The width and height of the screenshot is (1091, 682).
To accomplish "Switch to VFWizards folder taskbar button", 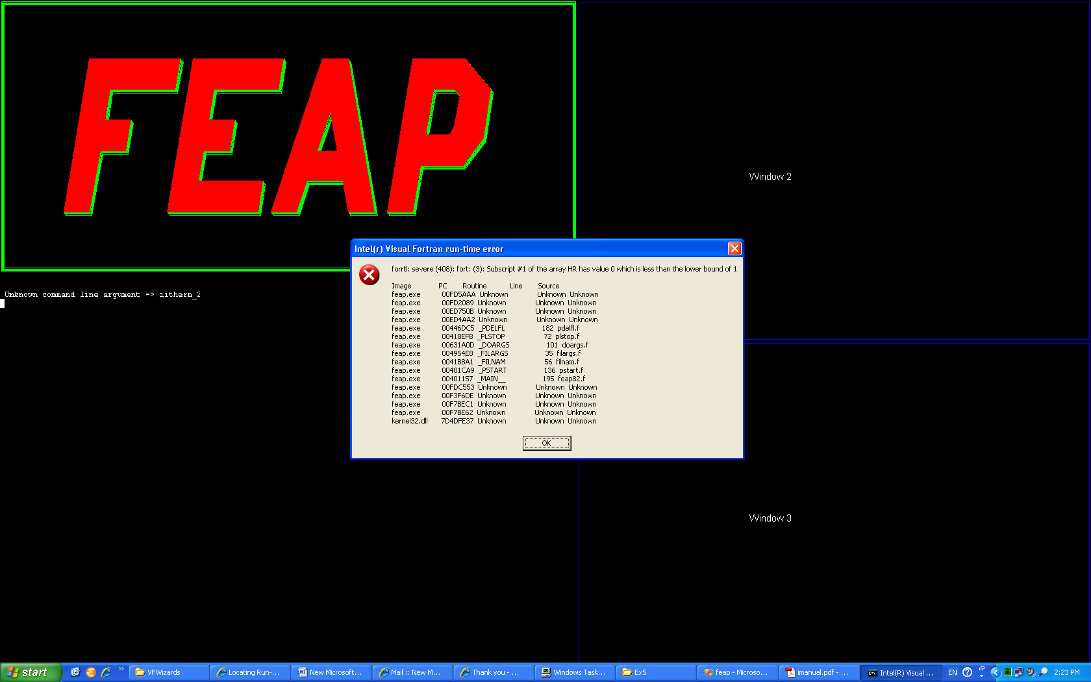I will tap(169, 672).
